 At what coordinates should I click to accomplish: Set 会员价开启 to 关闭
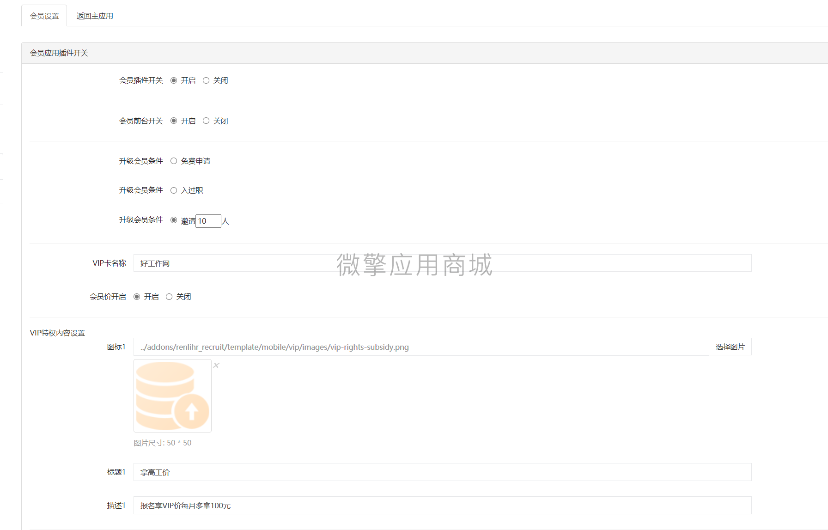pyautogui.click(x=169, y=297)
